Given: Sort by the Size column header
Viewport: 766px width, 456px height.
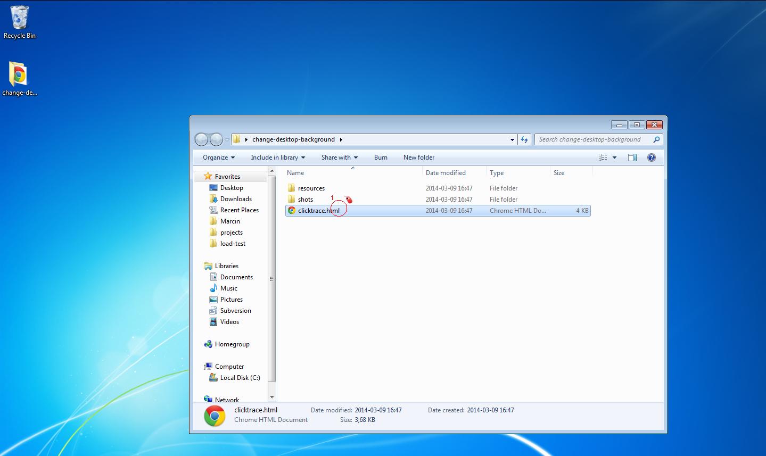Looking at the screenshot, I should click(x=571, y=173).
